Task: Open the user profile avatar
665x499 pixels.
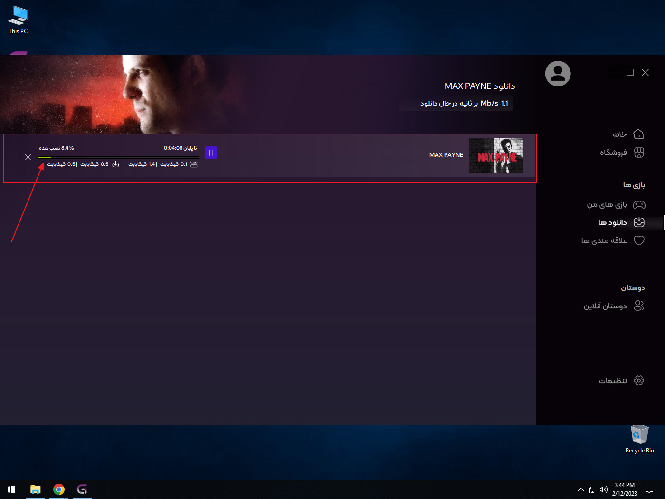Action: (558, 74)
